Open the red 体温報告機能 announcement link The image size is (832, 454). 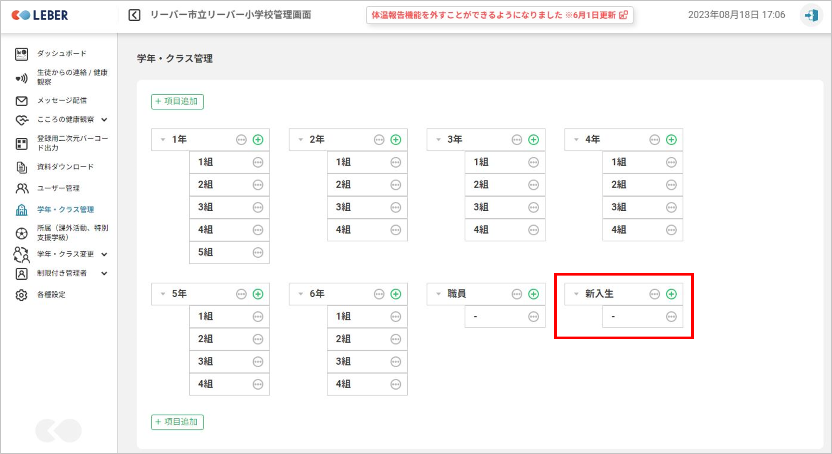tap(499, 15)
